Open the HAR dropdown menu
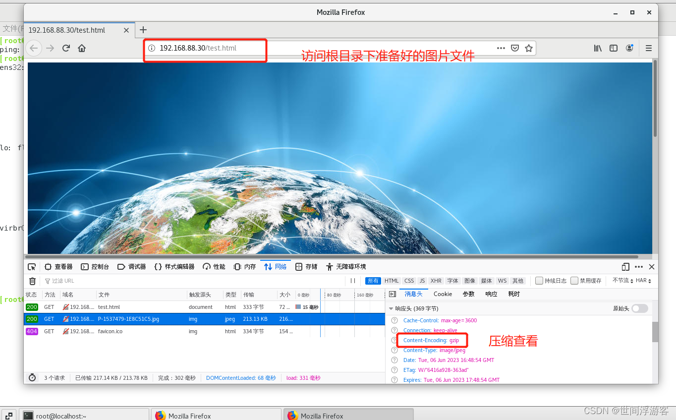The height and width of the screenshot is (420, 676). tap(643, 281)
